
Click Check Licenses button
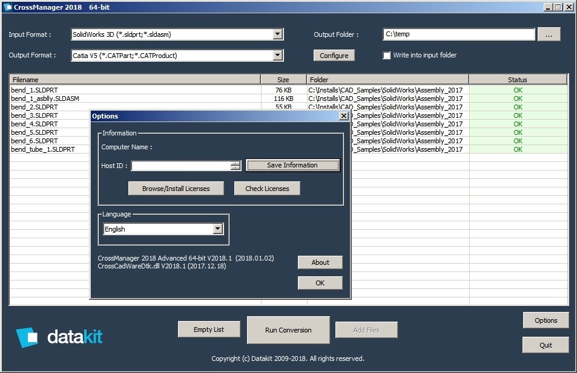pyautogui.click(x=267, y=189)
